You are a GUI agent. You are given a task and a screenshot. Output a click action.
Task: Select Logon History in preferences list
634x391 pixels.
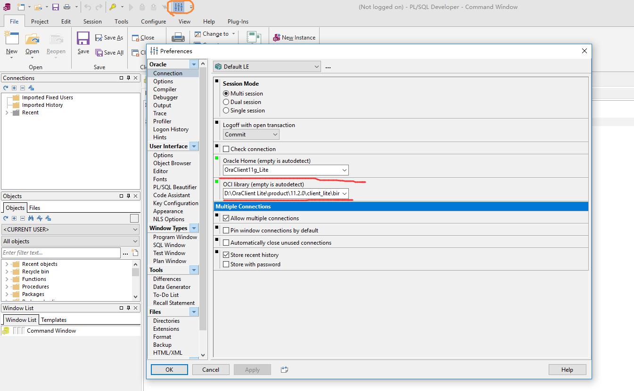[x=171, y=129]
